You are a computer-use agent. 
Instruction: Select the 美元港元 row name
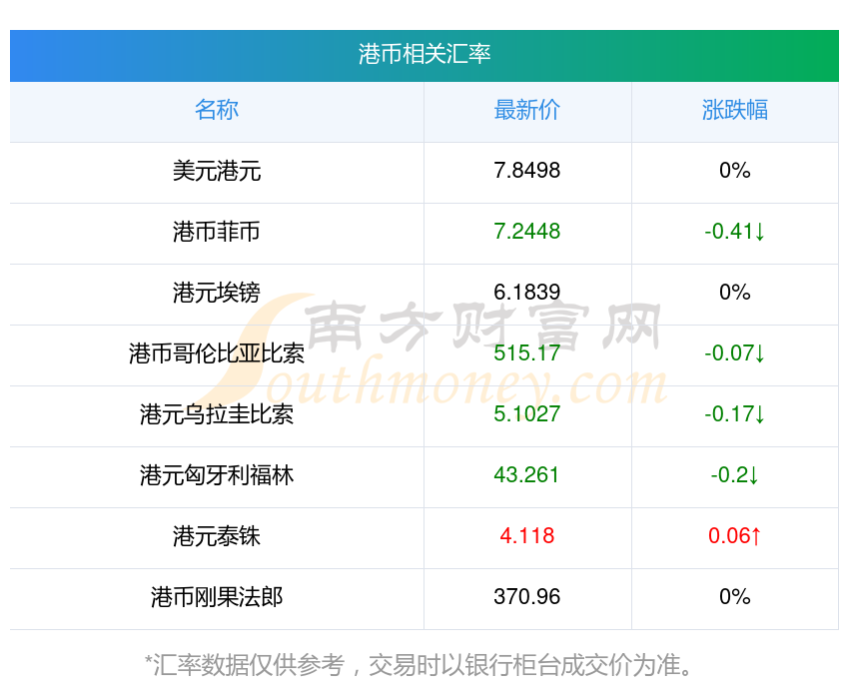pyautogui.click(x=217, y=171)
